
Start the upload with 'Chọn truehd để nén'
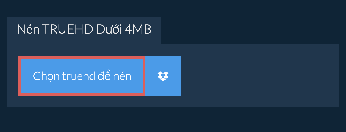pyautogui.click(x=82, y=76)
